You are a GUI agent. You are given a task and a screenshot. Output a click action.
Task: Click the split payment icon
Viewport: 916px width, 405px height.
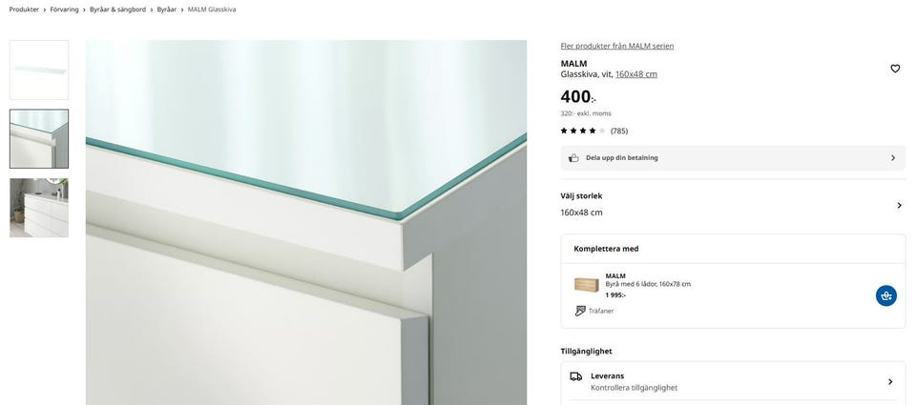573,157
